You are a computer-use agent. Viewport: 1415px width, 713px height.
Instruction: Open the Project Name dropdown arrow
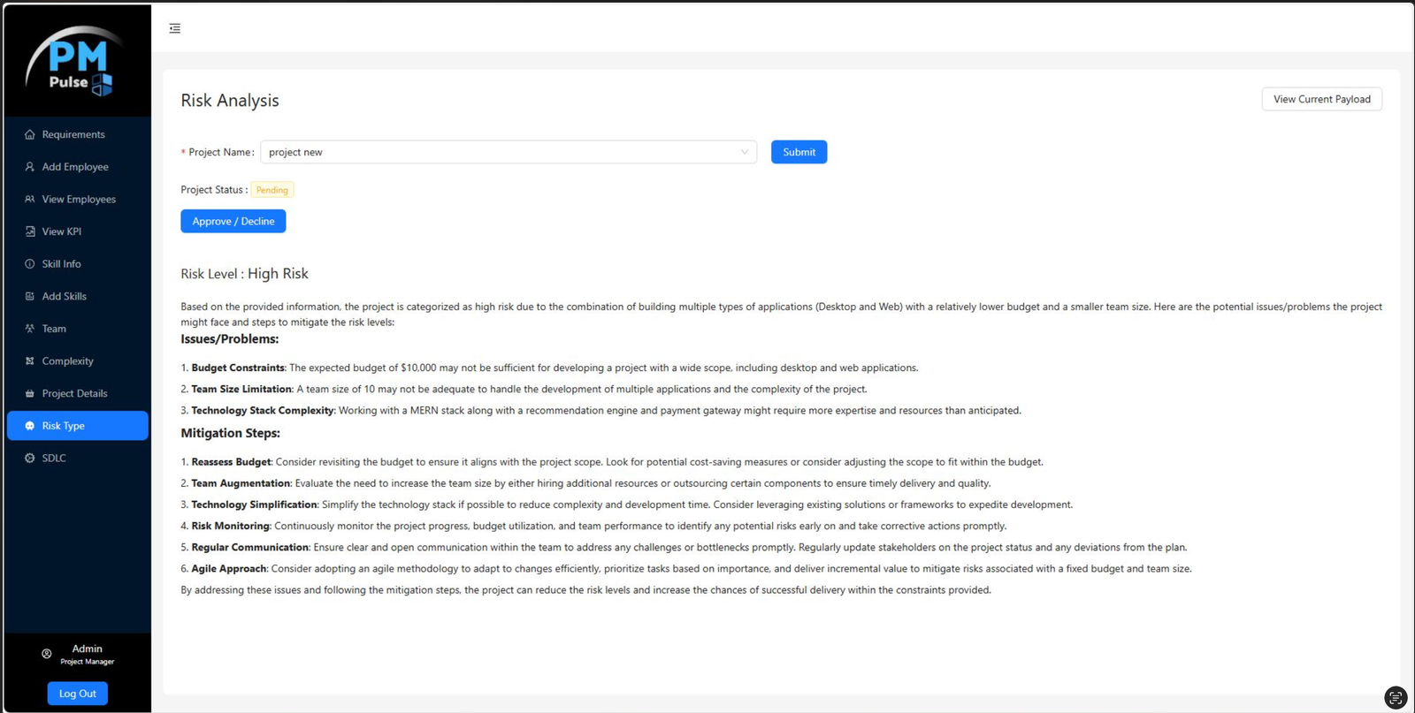(x=744, y=152)
